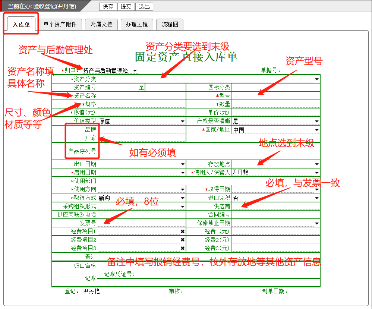Image resolution: width=372 pixels, height=309 pixels.
Task: Click the 备注 text field
Action: pos(208,256)
